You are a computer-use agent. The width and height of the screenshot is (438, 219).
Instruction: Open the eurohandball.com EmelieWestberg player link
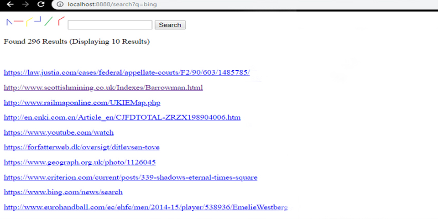tap(146, 208)
